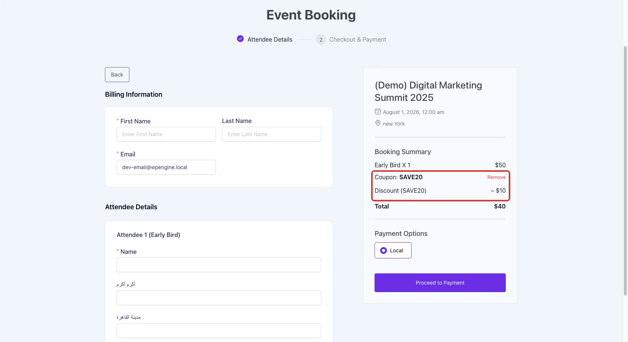
Task: Click the page vertical scrollbar
Action: coord(625,171)
